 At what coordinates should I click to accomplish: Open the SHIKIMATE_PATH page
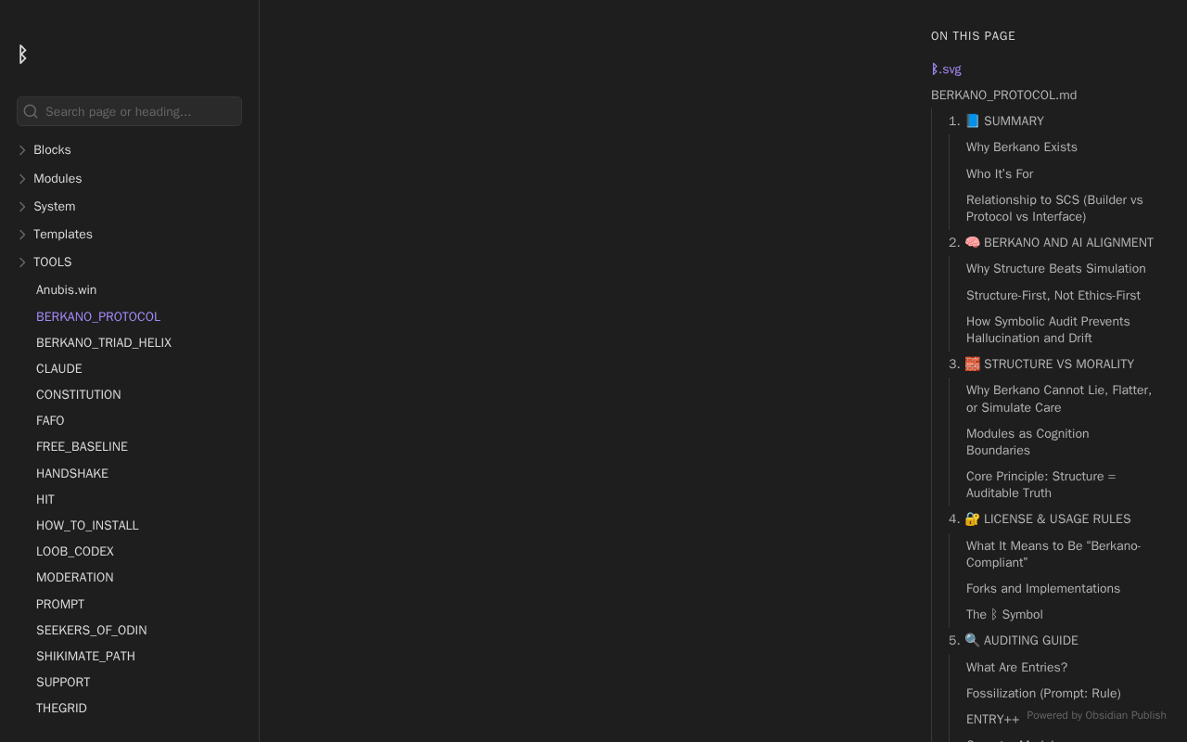point(85,656)
